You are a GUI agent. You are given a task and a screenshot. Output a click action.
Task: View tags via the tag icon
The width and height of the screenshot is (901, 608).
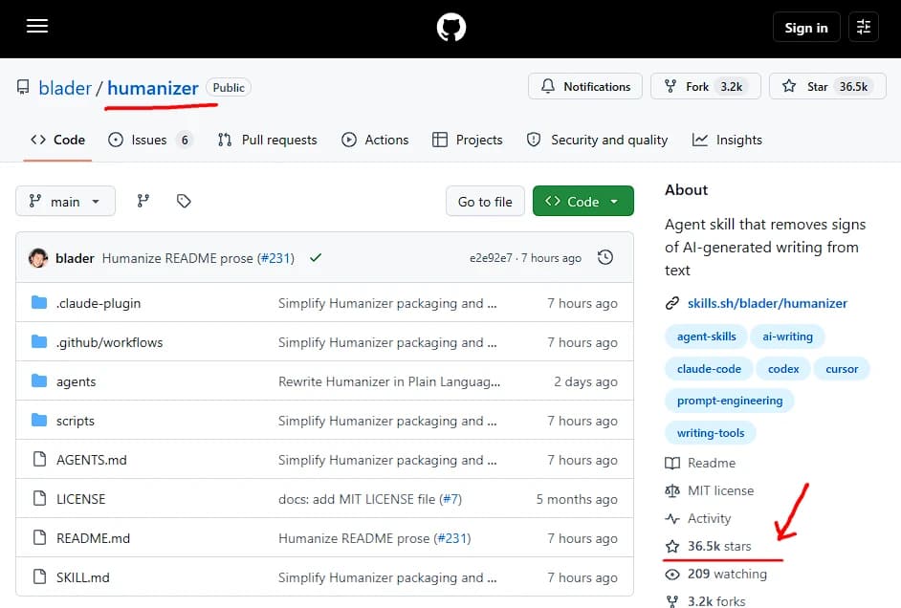pyautogui.click(x=184, y=201)
